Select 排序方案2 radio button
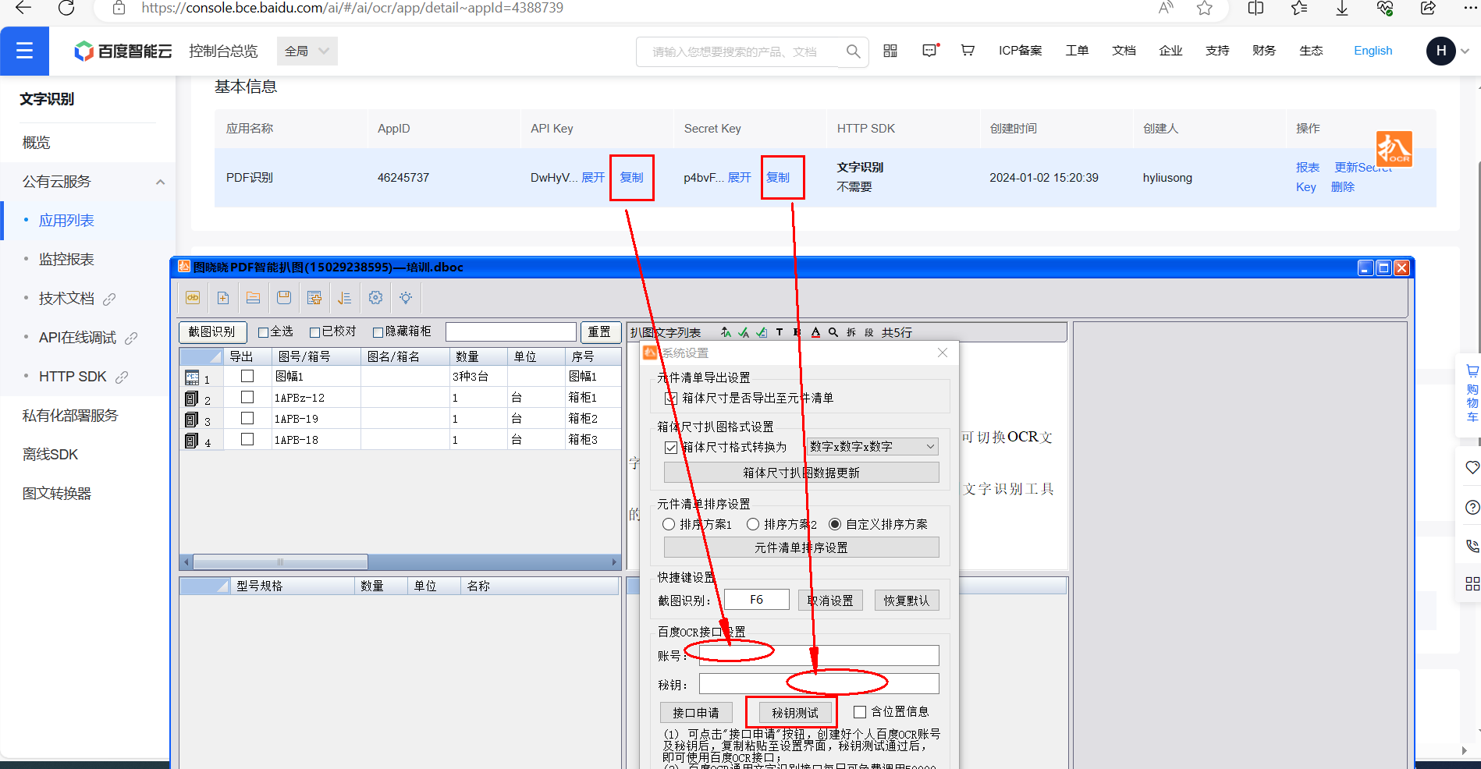Image resolution: width=1481 pixels, height=769 pixels. pyautogui.click(x=753, y=524)
